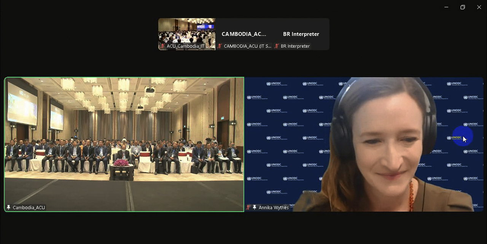Click the Cambodia_ACU name label
The width and height of the screenshot is (487, 244).
click(29, 208)
